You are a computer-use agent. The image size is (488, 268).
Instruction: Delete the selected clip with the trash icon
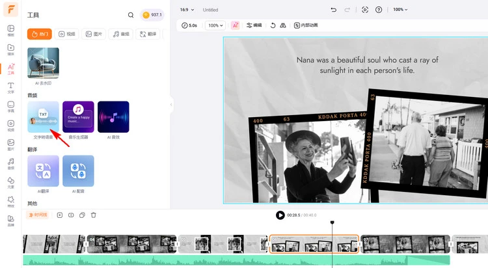(x=93, y=215)
